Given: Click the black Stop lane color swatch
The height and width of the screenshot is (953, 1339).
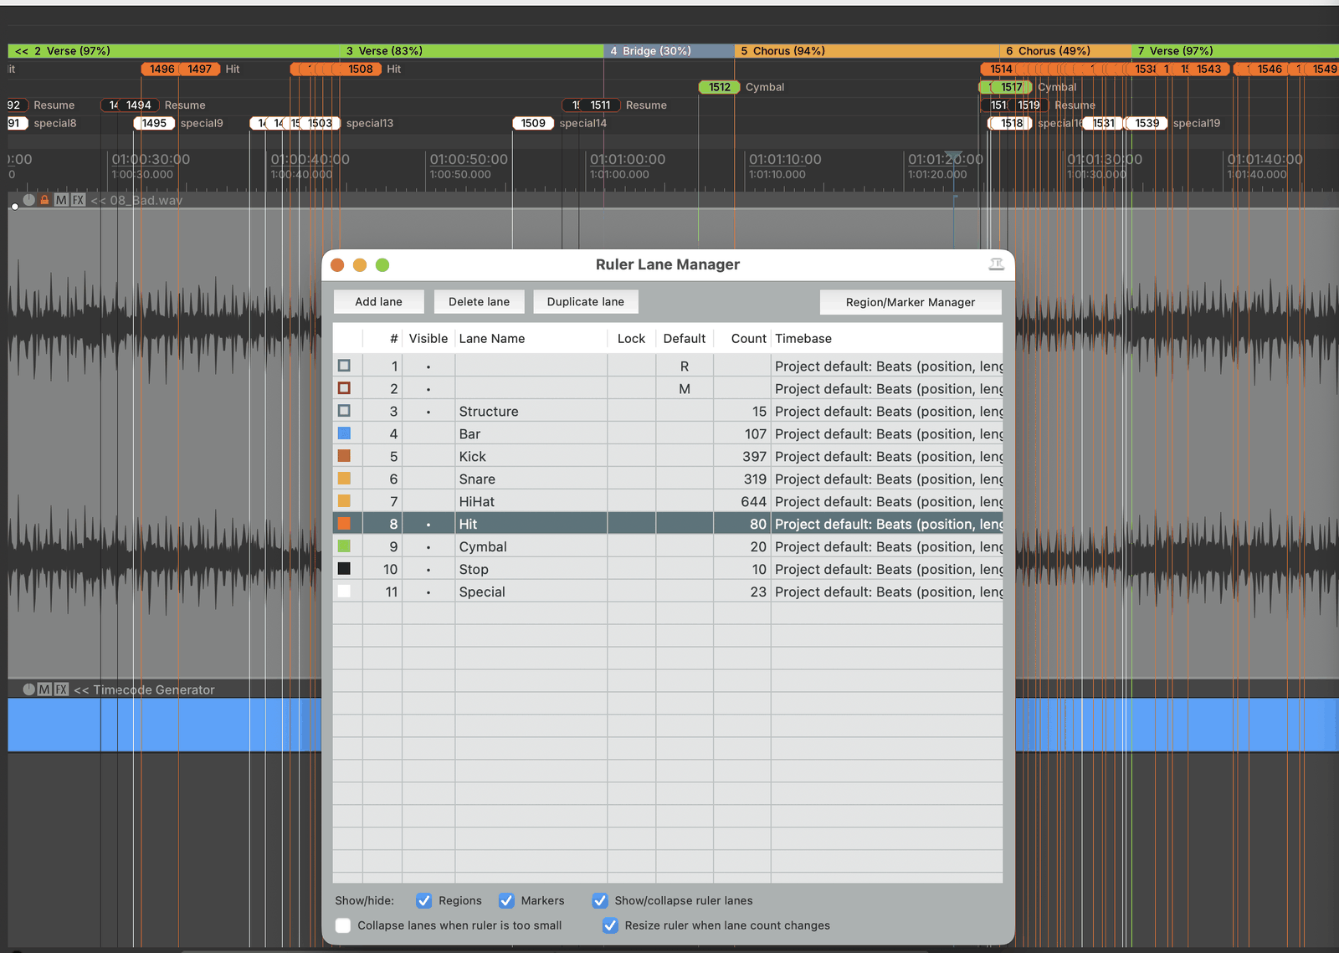Looking at the screenshot, I should tap(344, 569).
